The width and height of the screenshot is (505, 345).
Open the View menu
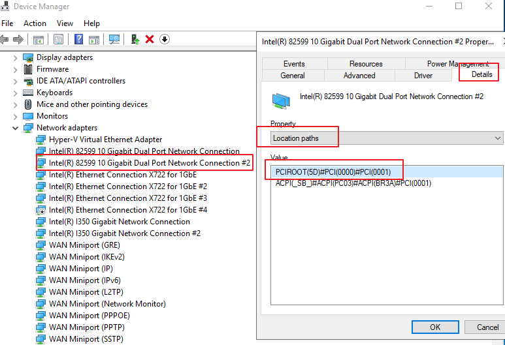pyautogui.click(x=65, y=23)
